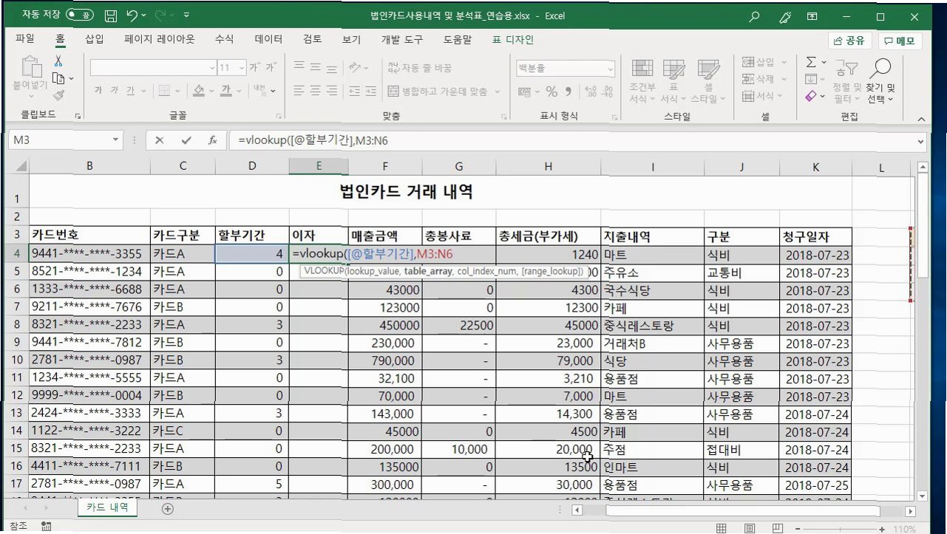Viewport: 947px width, 534px height.
Task: Toggle the 자동 저장 AutoSave switch
Action: click(x=81, y=15)
